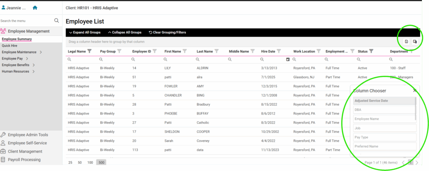This screenshot has height=171, width=429.
Task: Go to the Home icon
Action: 35,8
